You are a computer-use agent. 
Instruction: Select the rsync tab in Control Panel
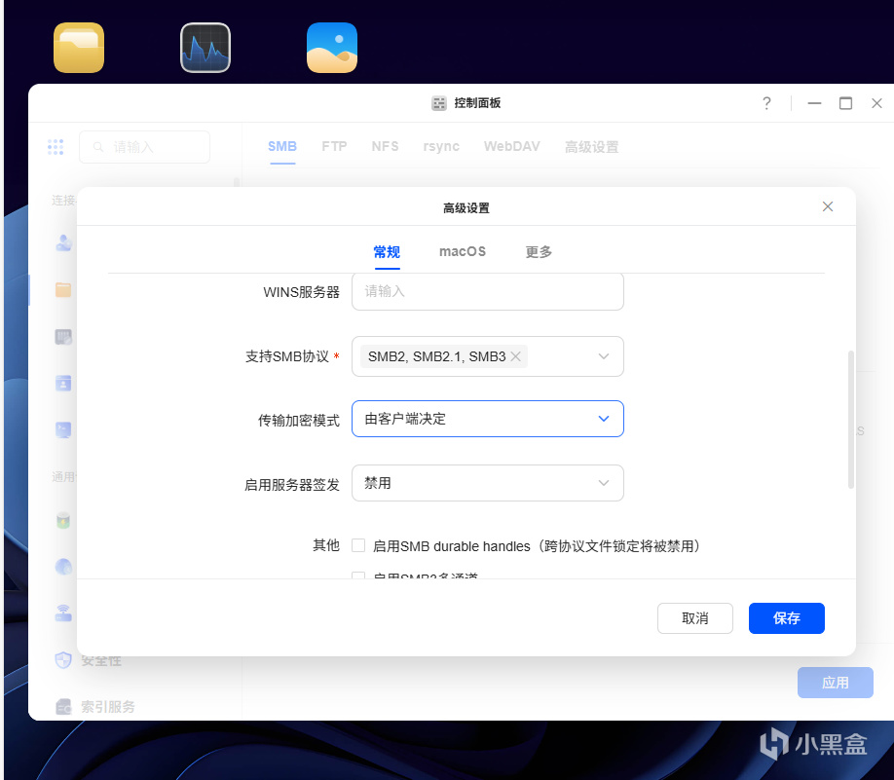point(441,146)
